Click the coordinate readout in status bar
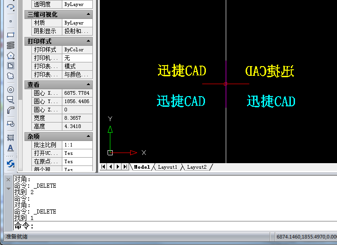The width and height of the screenshot is (337, 245). 306,237
